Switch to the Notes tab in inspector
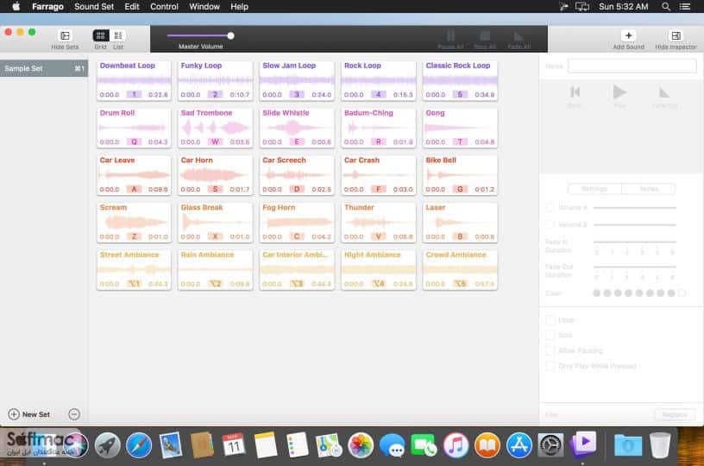 [x=648, y=189]
